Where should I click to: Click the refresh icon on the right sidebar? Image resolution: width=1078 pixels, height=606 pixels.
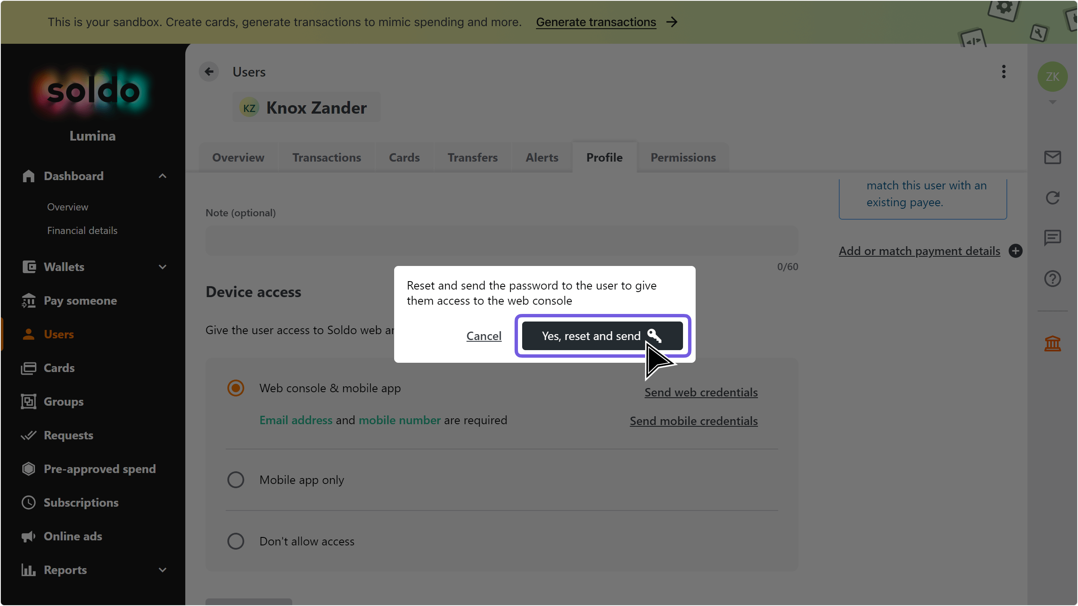click(x=1052, y=198)
